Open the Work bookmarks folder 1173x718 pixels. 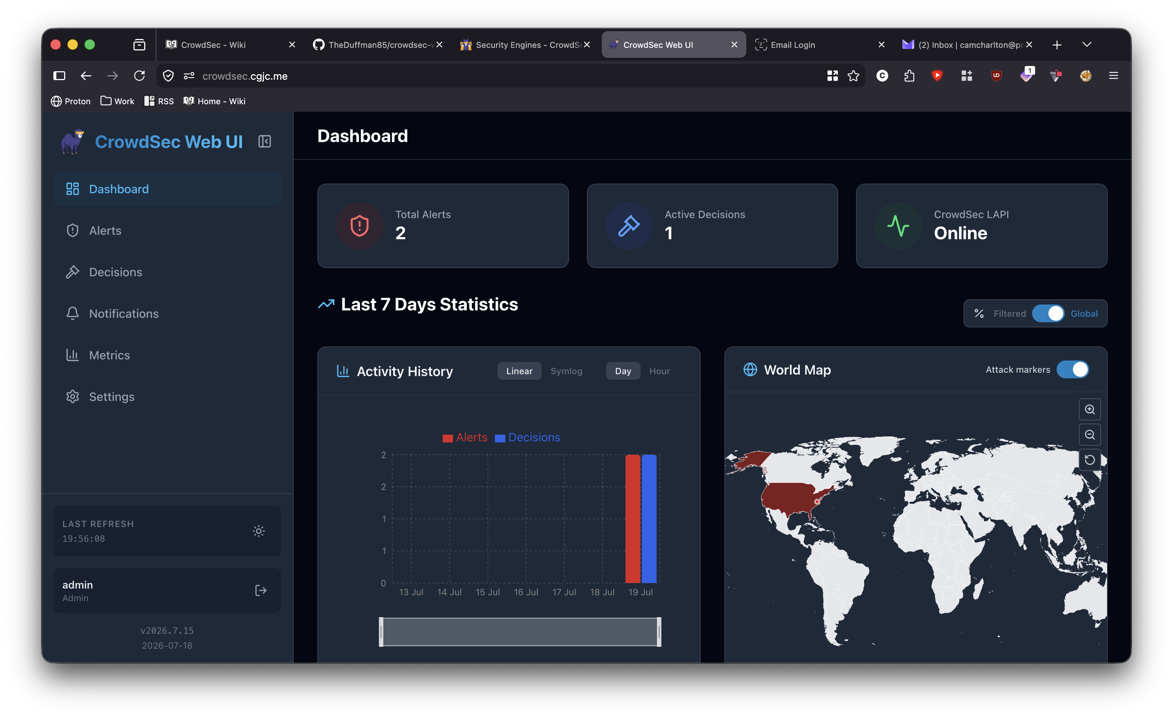[x=117, y=101]
